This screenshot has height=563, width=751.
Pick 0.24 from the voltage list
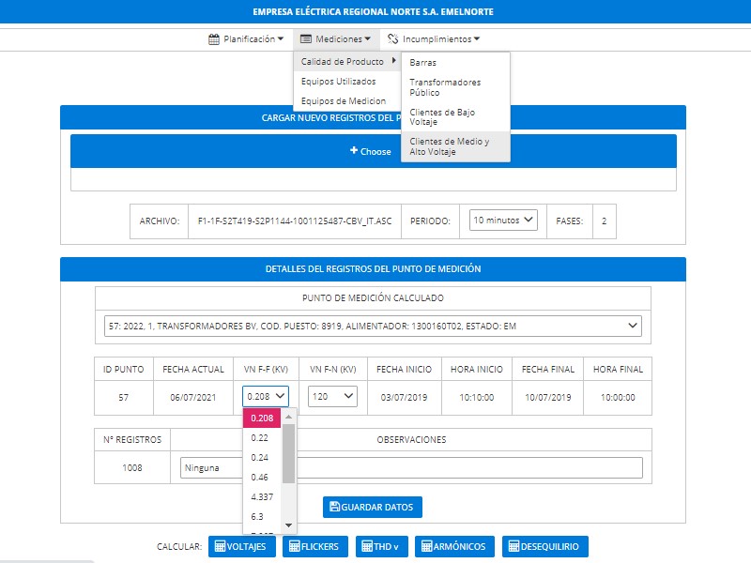click(262, 458)
